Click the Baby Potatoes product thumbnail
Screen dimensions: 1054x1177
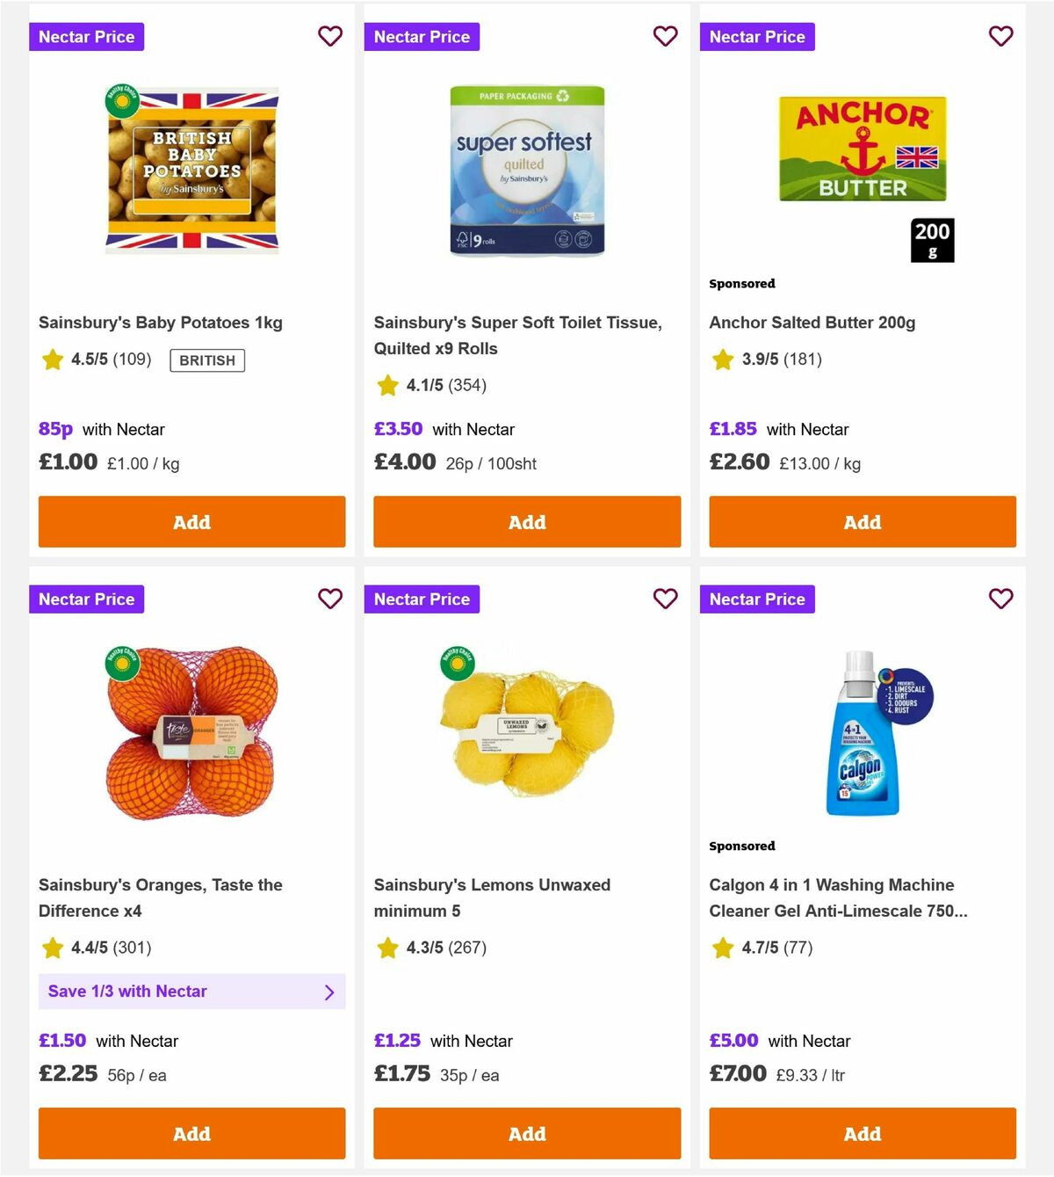tap(191, 171)
